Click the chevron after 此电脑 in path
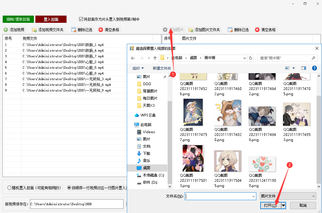The width and height of the screenshot is (322, 213). click(186, 58)
